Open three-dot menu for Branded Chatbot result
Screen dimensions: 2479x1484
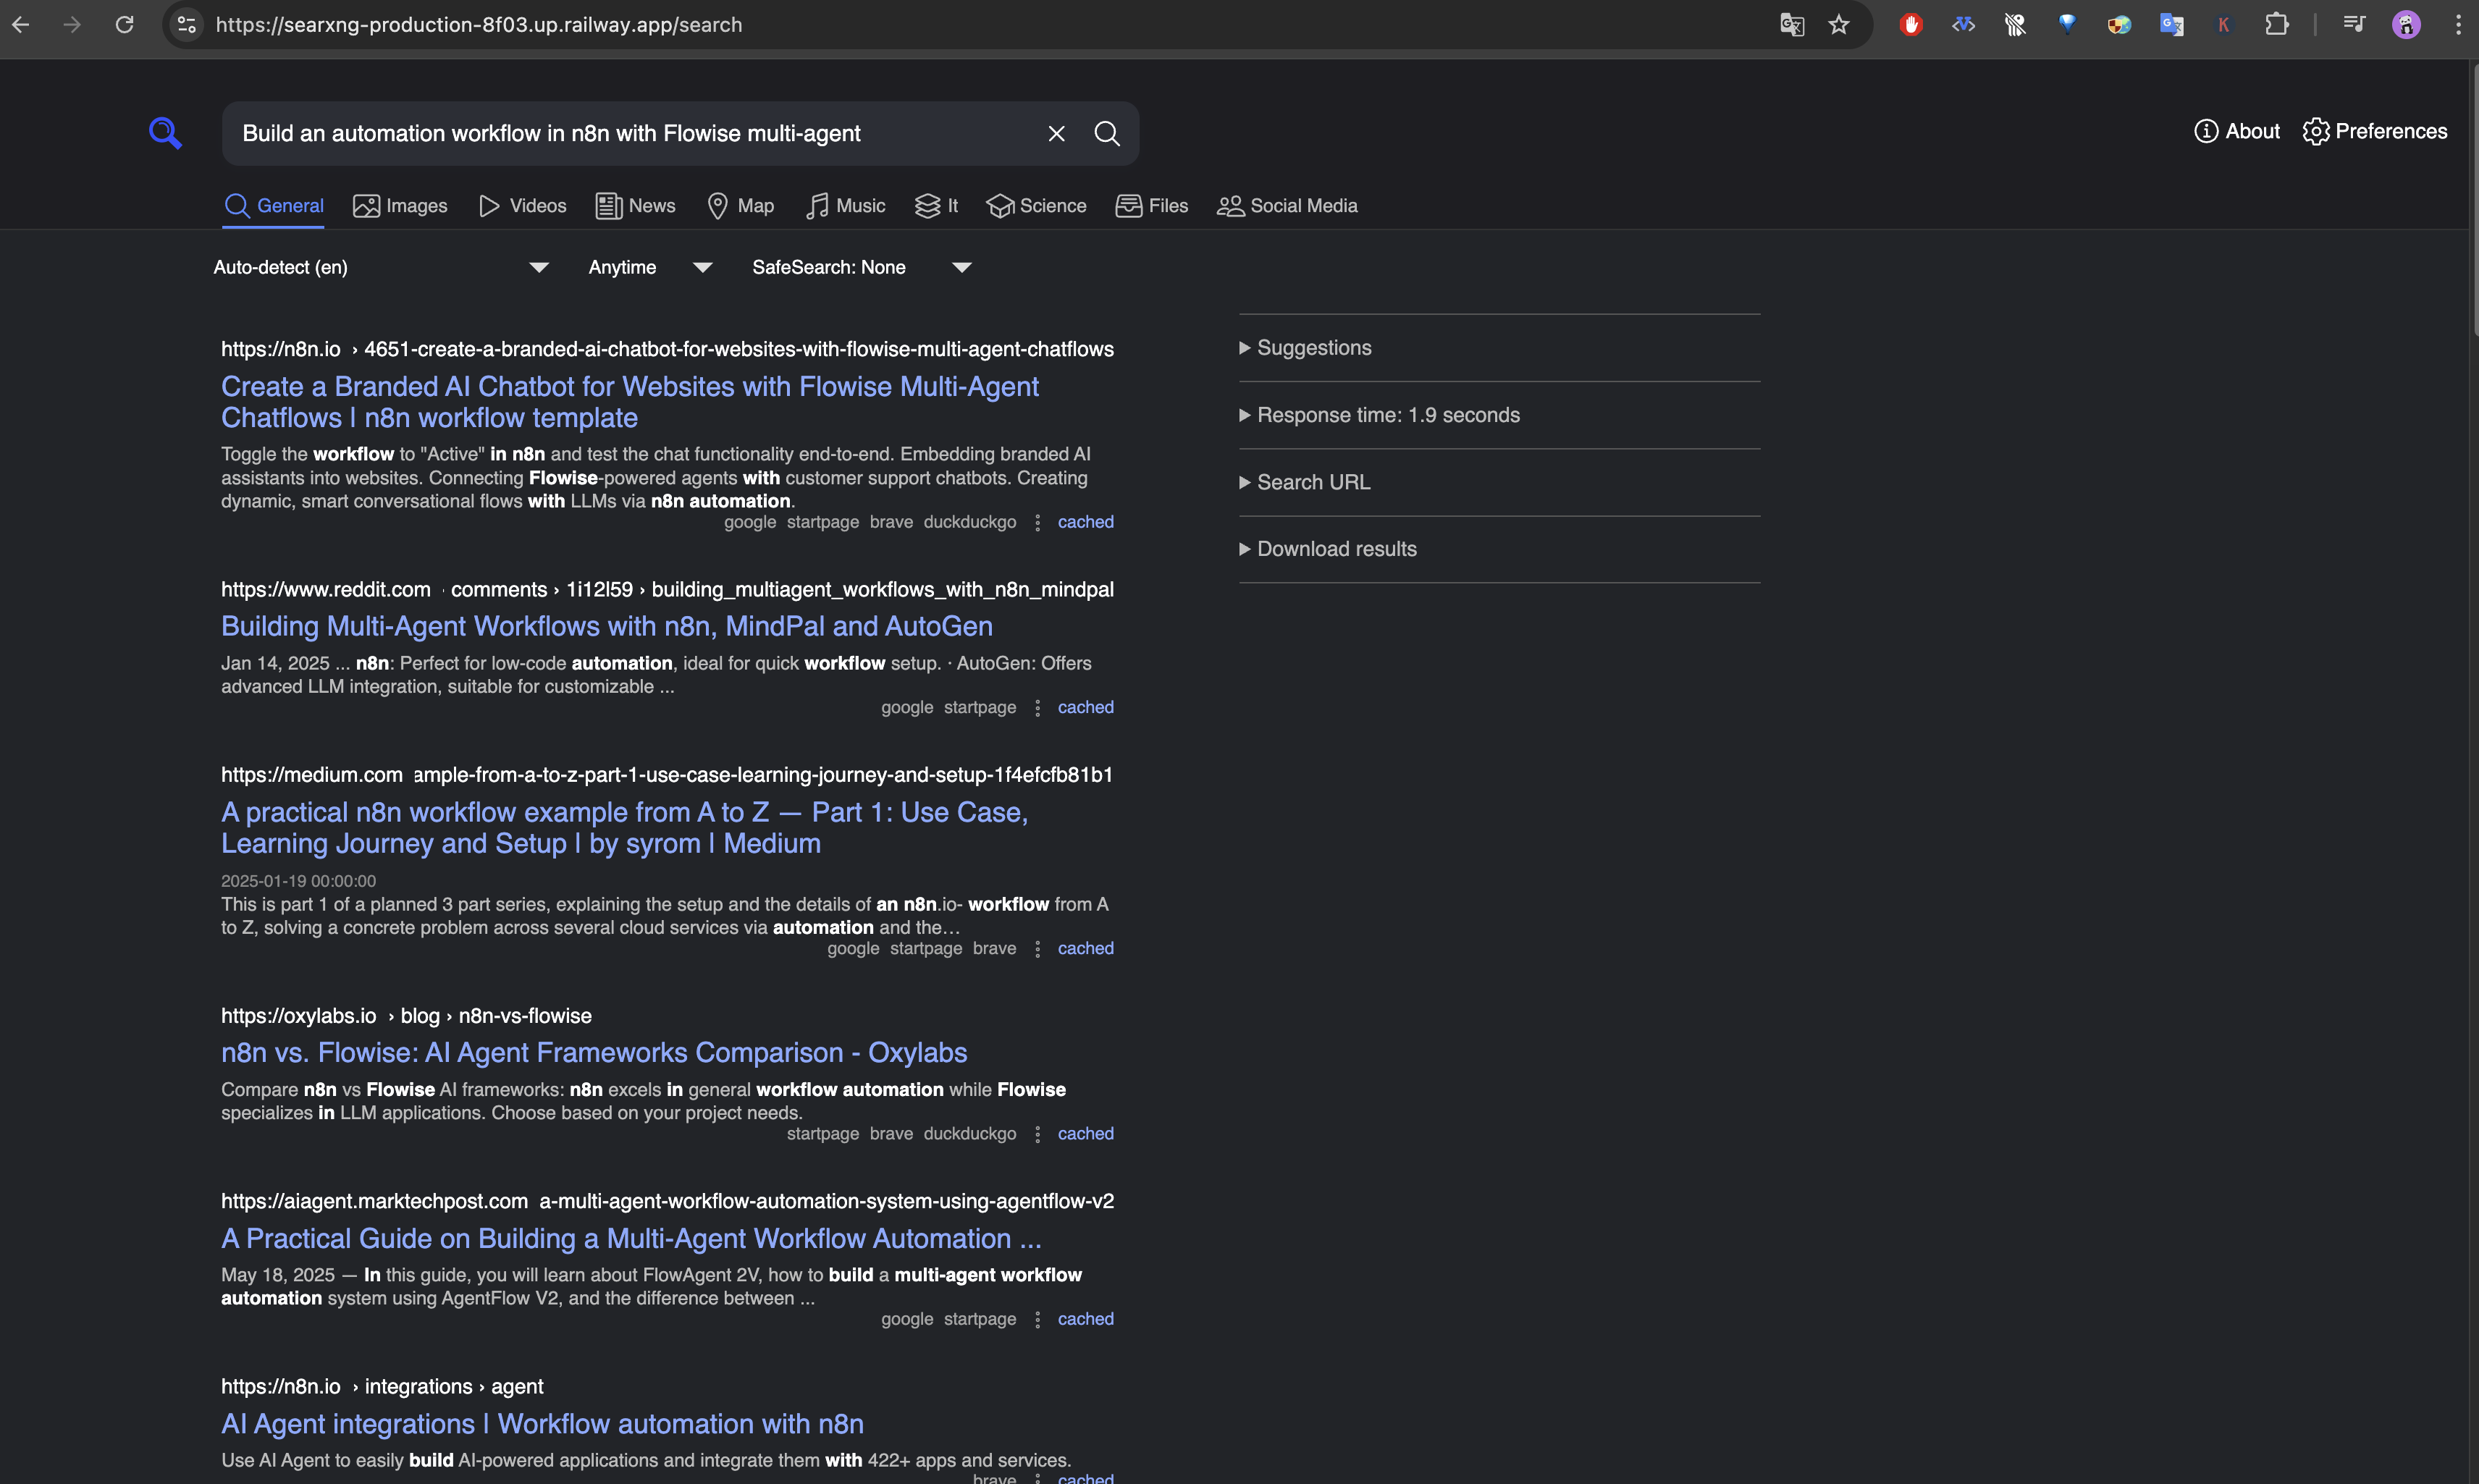[1037, 522]
